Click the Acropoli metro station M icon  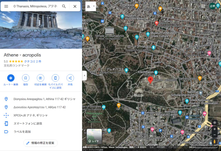[x=187, y=117]
